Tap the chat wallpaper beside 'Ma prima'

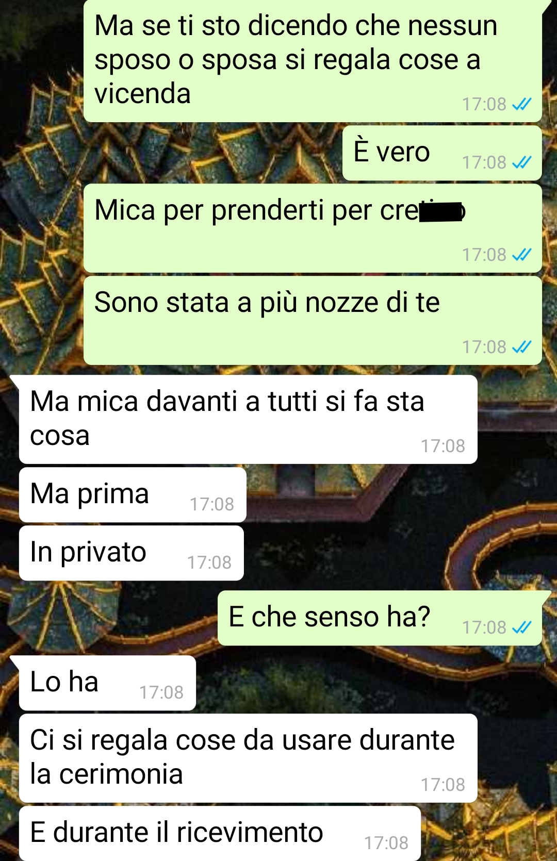[x=397, y=494]
